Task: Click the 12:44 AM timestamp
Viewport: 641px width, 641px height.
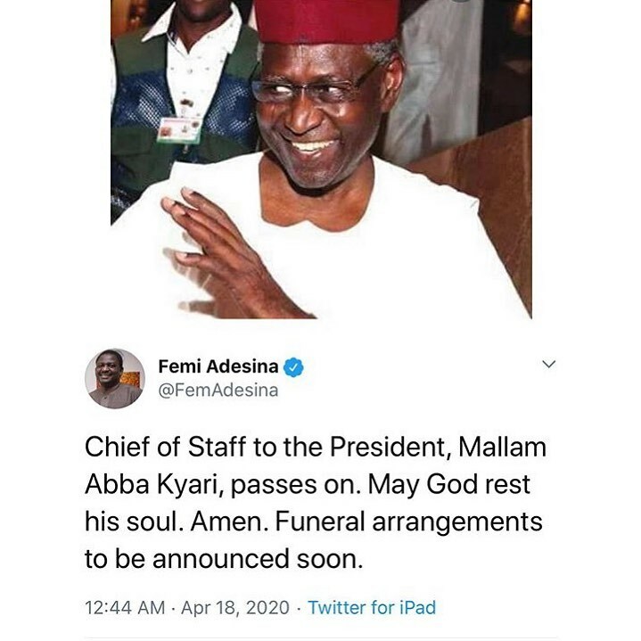Action: pos(125,607)
